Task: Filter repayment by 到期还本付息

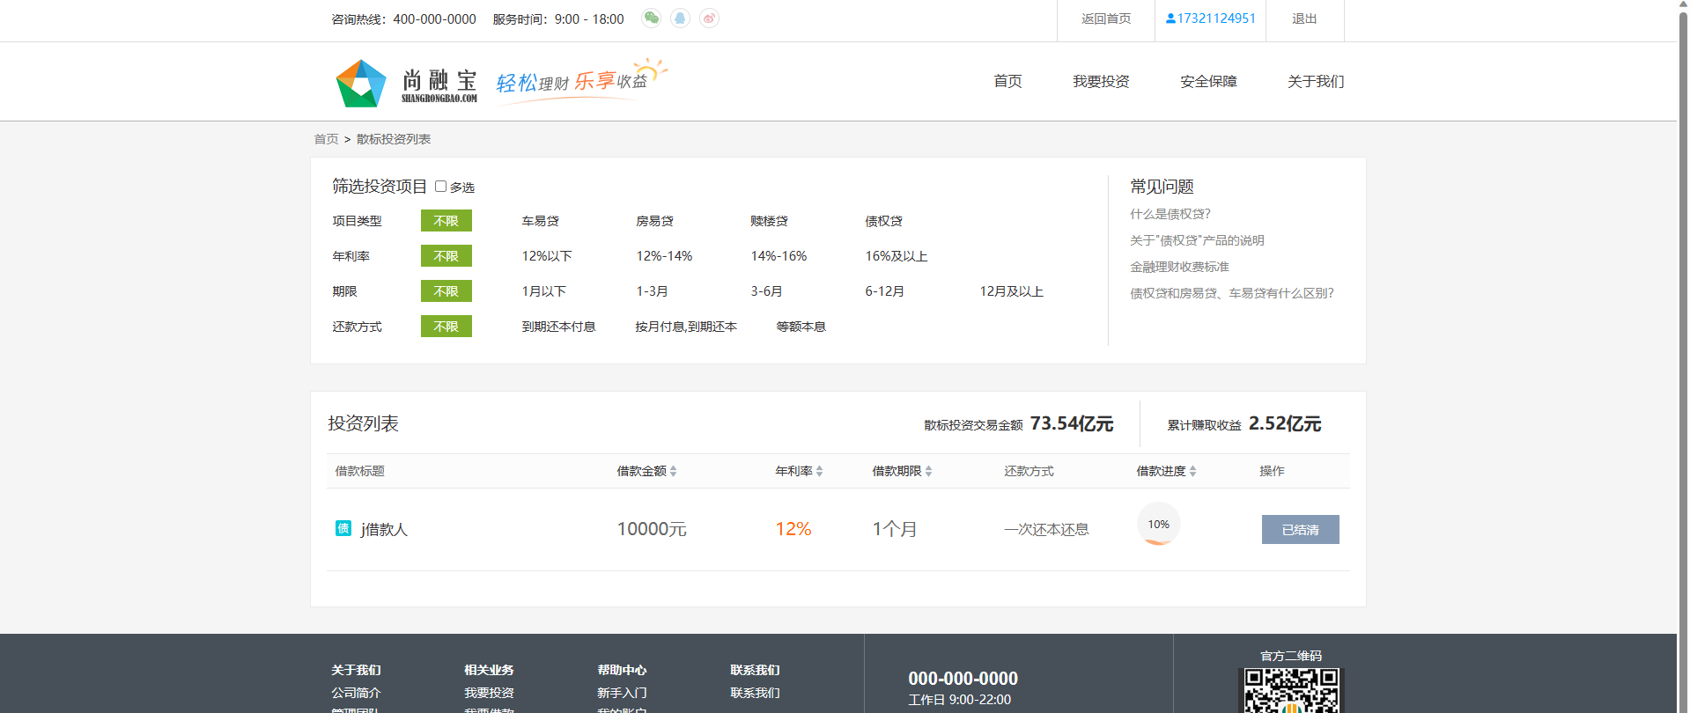Action: pyautogui.click(x=558, y=327)
